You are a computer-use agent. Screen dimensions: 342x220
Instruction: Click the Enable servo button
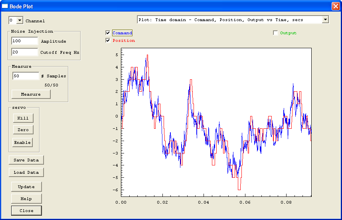[23, 142]
